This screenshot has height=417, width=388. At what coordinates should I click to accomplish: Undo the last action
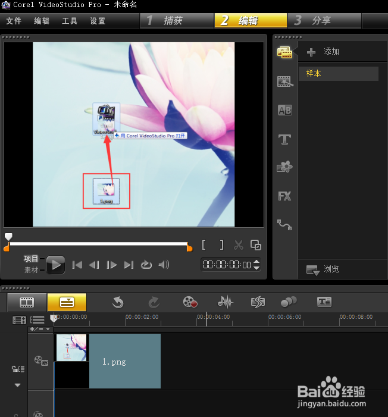118,302
